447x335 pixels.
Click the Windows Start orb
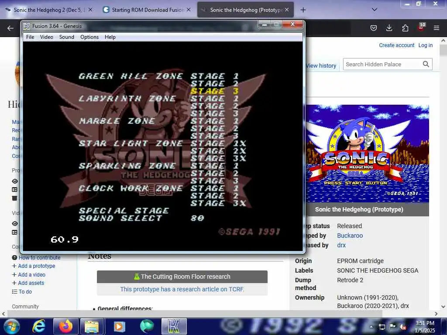point(11,326)
